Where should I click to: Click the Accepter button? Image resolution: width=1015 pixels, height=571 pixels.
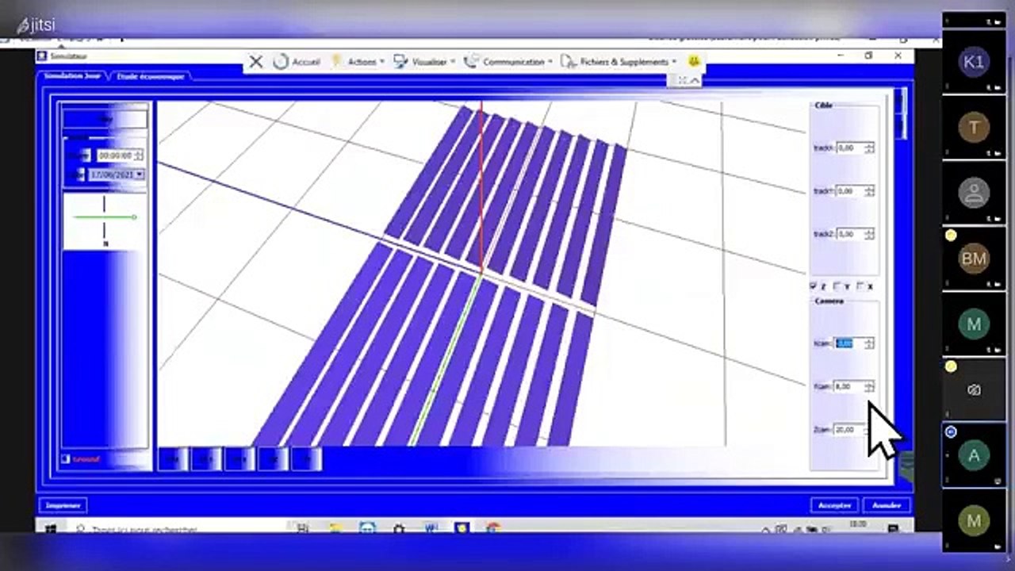point(834,505)
